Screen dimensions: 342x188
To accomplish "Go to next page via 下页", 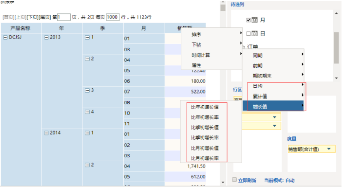I will 33,17.
